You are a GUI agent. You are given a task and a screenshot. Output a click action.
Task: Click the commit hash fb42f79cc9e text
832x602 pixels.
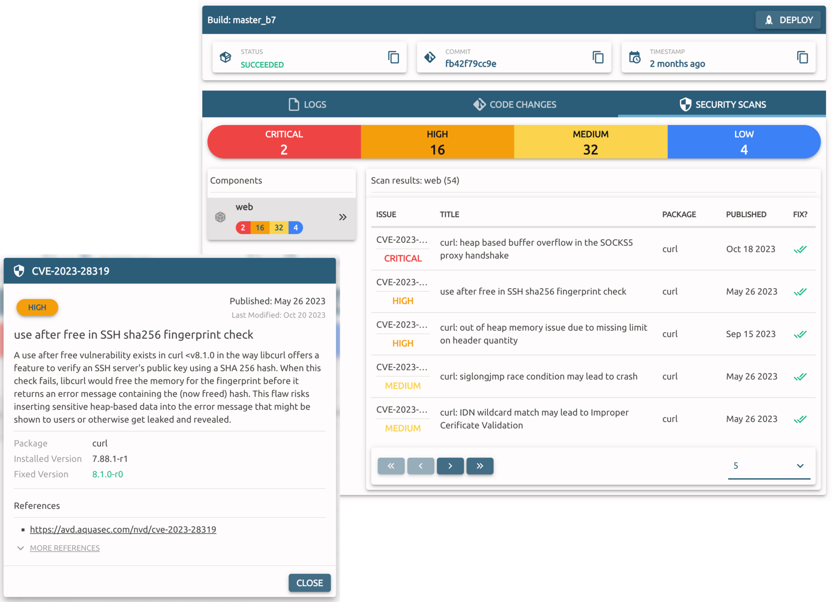point(471,63)
